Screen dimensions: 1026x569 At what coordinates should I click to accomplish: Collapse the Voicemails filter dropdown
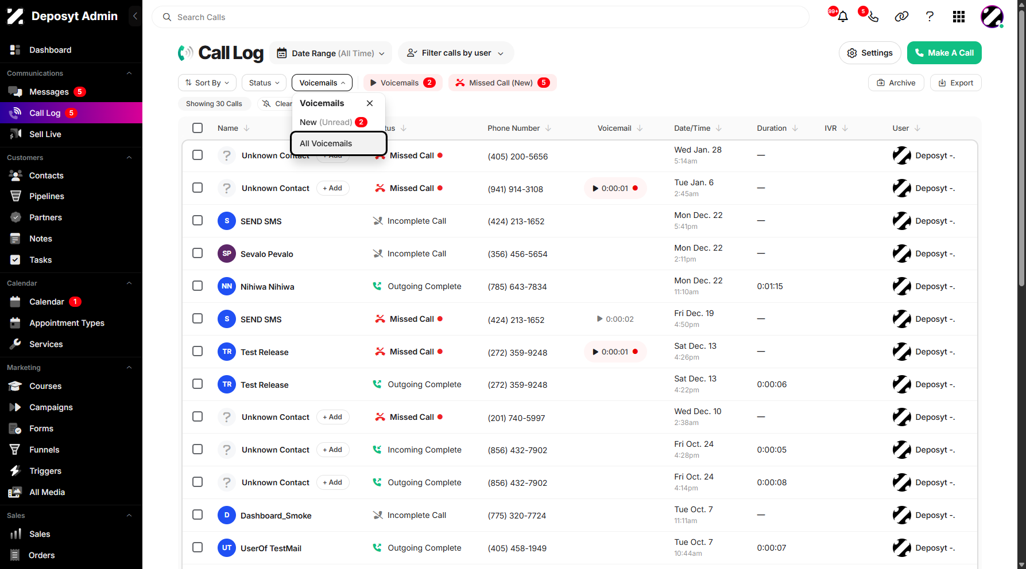[x=322, y=83]
